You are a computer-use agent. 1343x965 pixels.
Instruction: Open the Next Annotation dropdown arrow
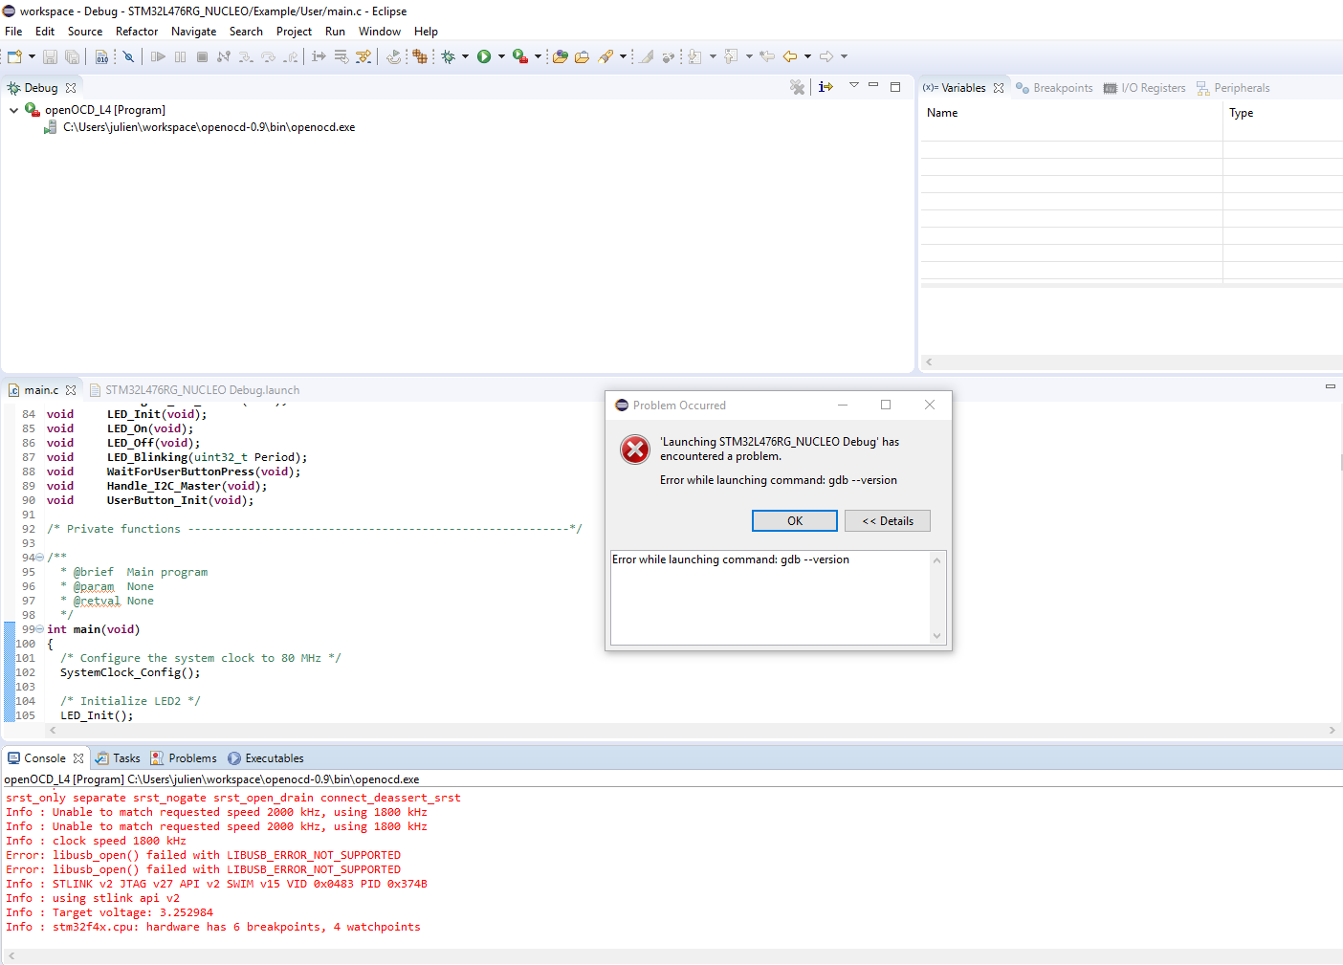pyautogui.click(x=713, y=56)
